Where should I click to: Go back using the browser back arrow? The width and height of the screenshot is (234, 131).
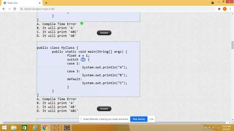(4, 9)
